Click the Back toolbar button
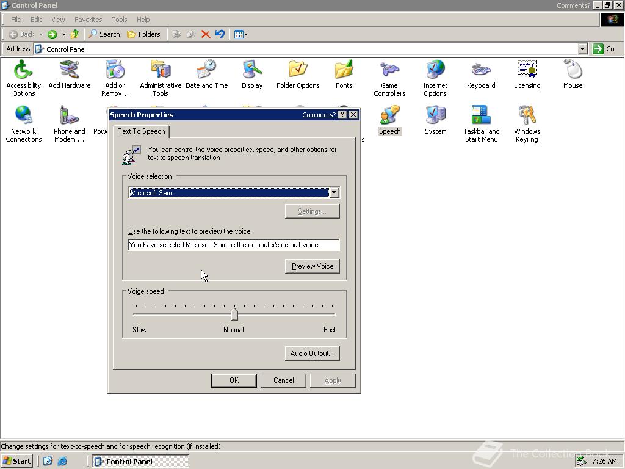625x469 pixels. pyautogui.click(x=22, y=34)
